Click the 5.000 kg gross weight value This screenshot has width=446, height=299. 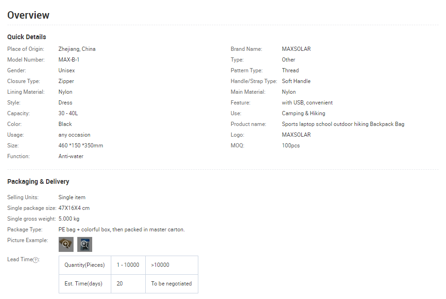pos(69,219)
